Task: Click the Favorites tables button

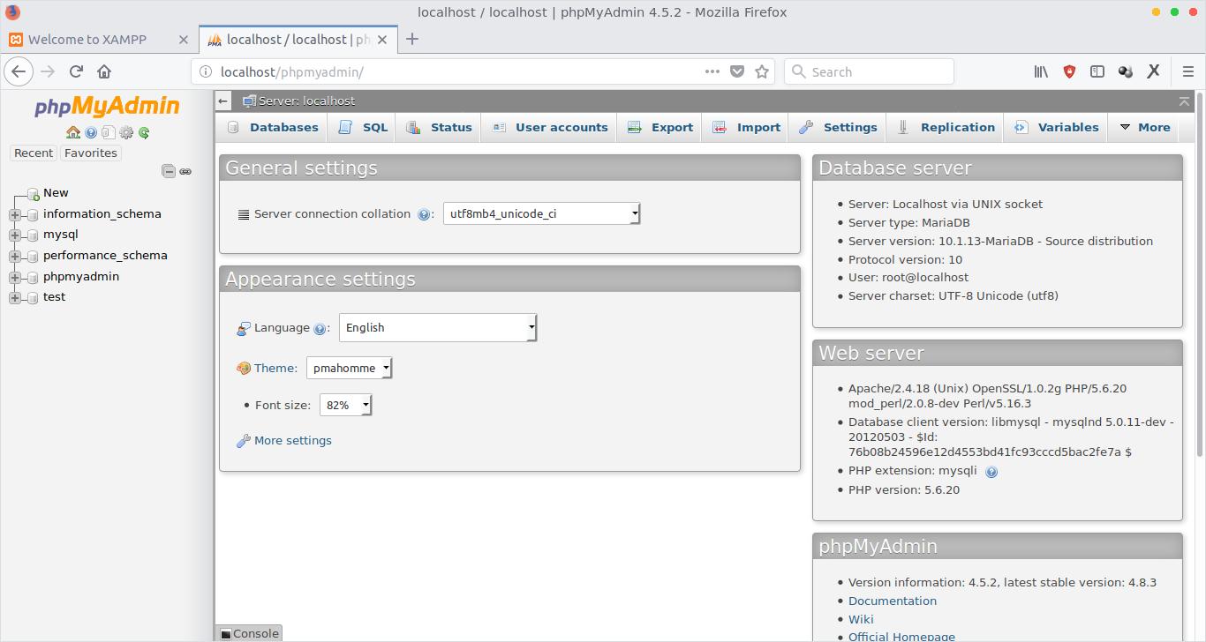Action: [x=91, y=153]
